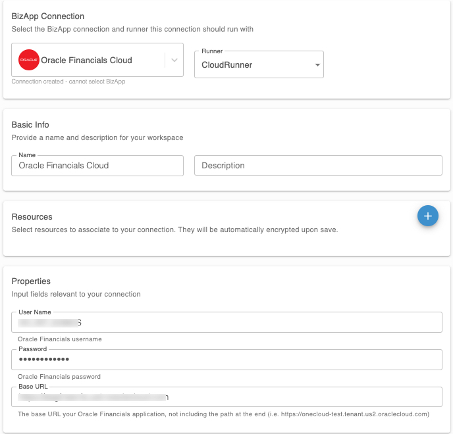This screenshot has height=434, width=453.
Task: Click 'Input fields relevant to your connection' text
Action: 76,294
